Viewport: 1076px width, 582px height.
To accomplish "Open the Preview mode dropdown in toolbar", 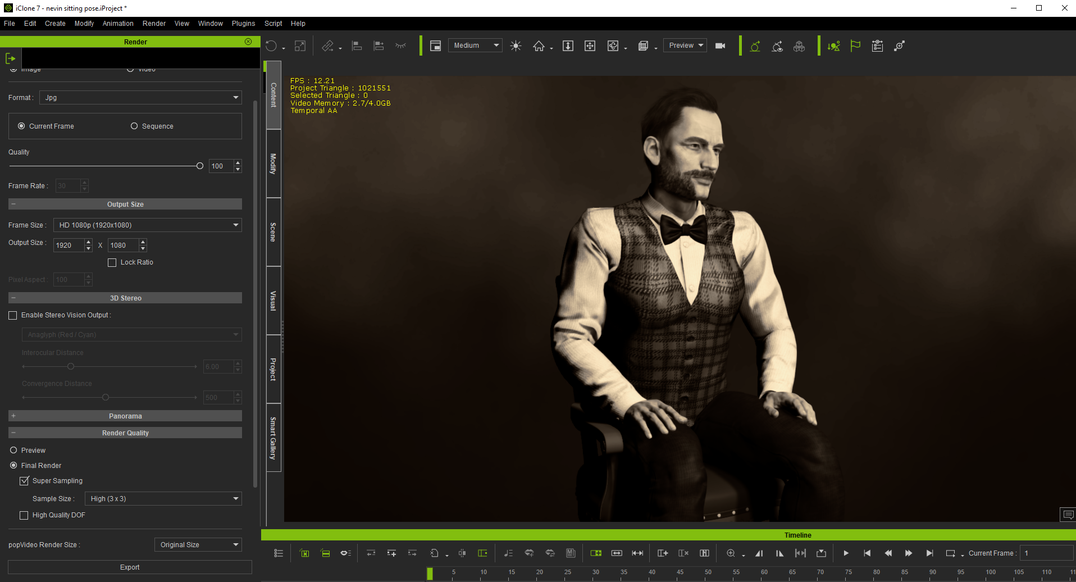I will pos(685,46).
